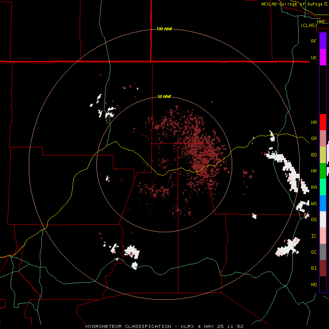Pick the WS blue legend swatch
329x329 pixels.
pyautogui.click(x=323, y=203)
